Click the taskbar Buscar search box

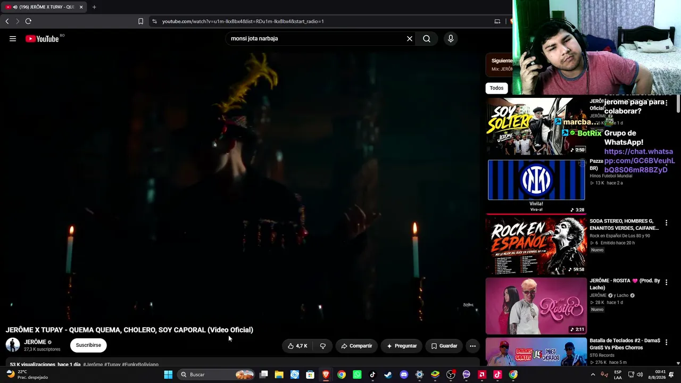[x=217, y=374]
